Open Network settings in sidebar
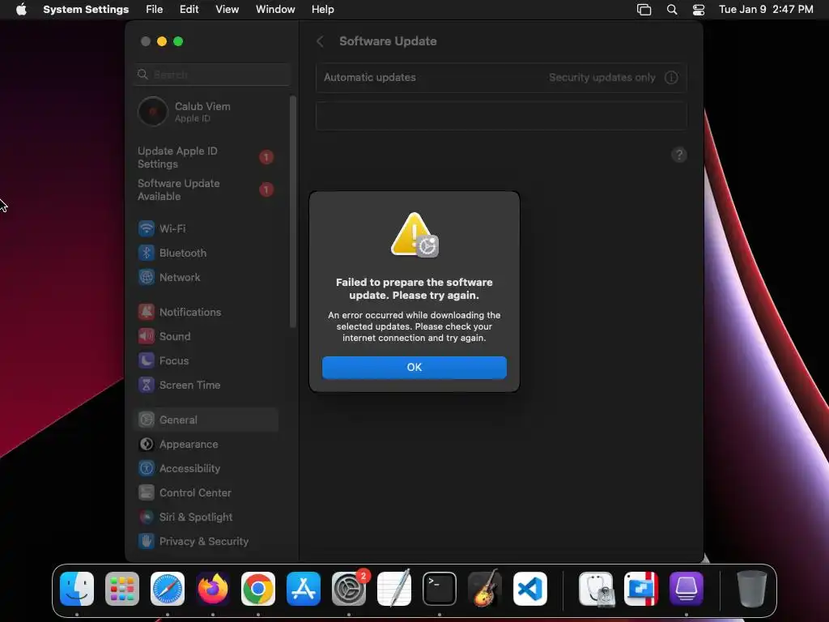The height and width of the screenshot is (622, 829). (x=206, y=277)
